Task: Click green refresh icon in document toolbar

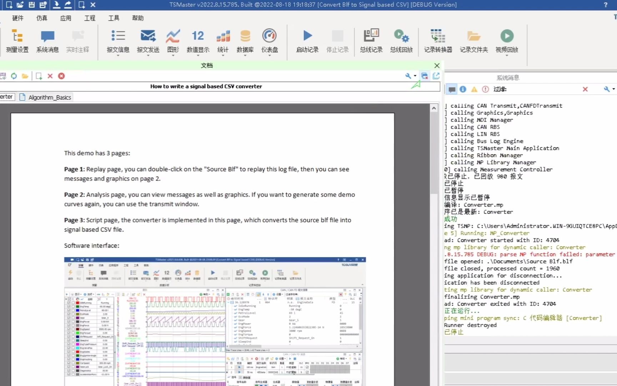Action: 14,76
